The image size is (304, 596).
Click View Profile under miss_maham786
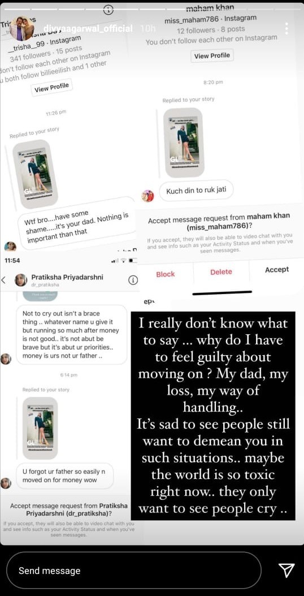tap(212, 55)
